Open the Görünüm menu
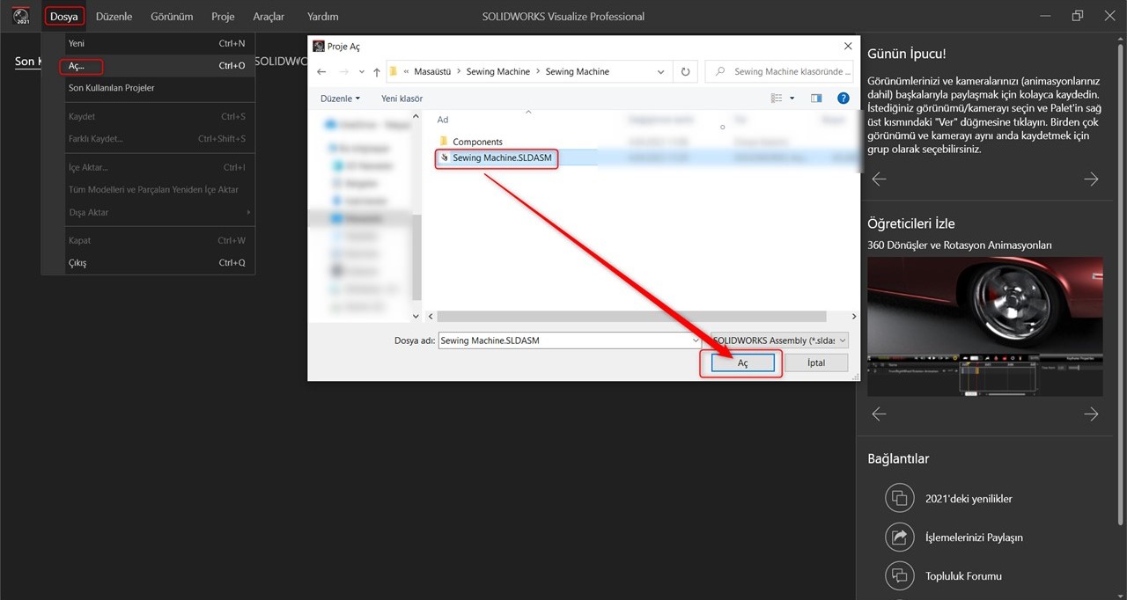1127x600 pixels. click(172, 16)
